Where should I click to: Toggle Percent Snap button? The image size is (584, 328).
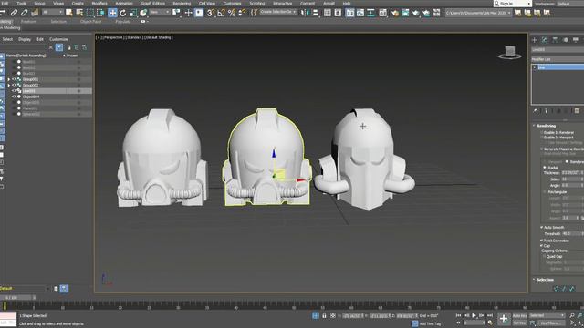tap(232, 13)
